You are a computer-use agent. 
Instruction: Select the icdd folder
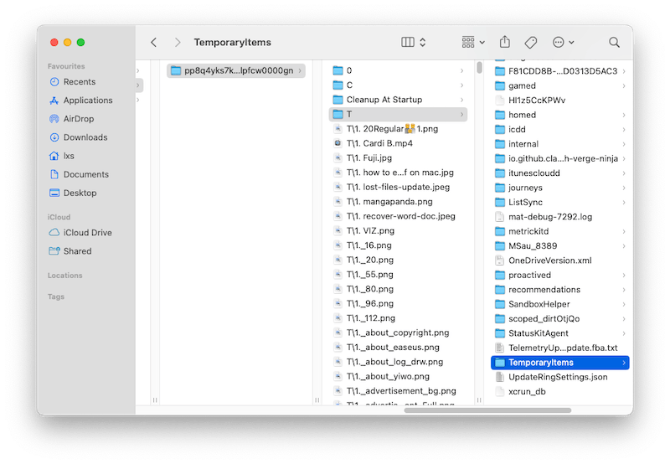coord(560,130)
